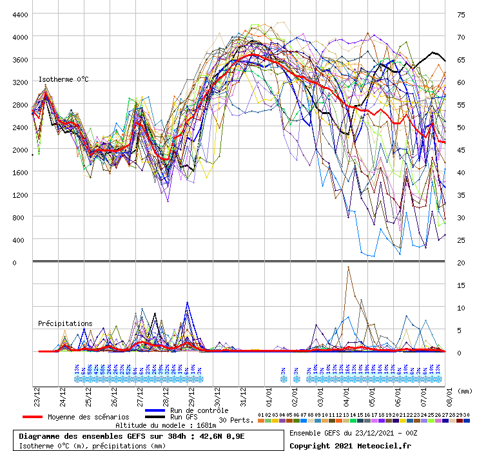
Task: Click the isolated snowflake icon nearest 01/01
Action: point(283,379)
